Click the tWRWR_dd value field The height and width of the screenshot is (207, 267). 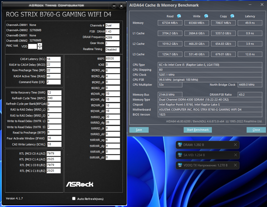(x=113, y=157)
